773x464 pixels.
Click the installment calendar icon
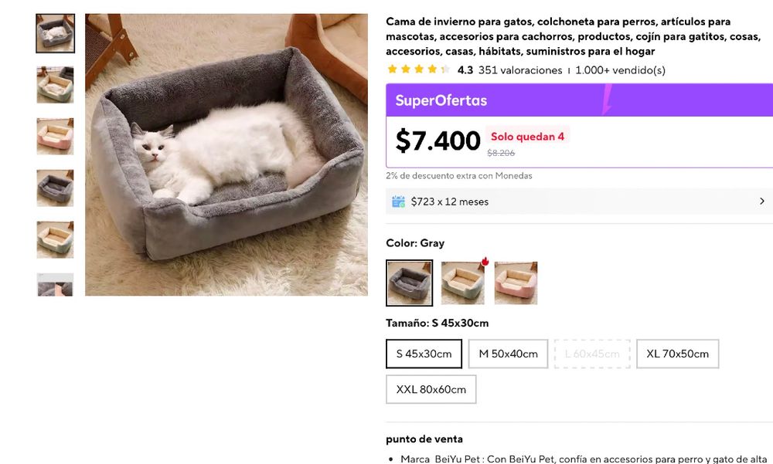coord(398,202)
